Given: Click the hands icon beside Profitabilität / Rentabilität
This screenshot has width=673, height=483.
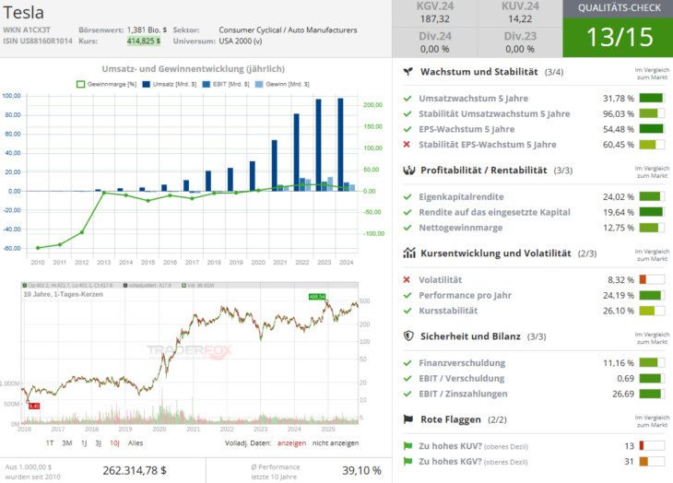Looking at the screenshot, I should [407, 171].
